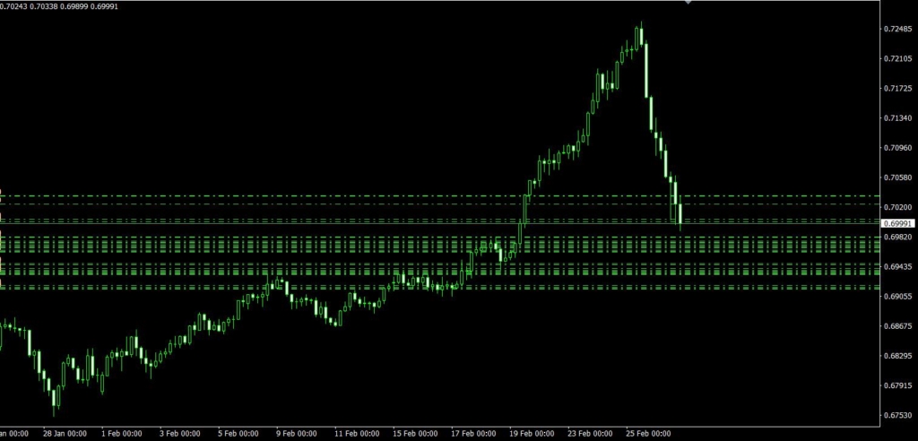Click the 28 Jan 00:00 date label
918x441 pixels.
(65, 434)
